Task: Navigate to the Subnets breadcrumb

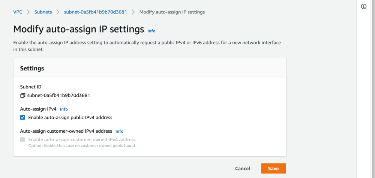Action: click(x=43, y=12)
